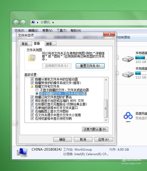Image resolution: width=147 pixels, height=171 pixels.
Task: Toggle 隐藏受保护的操作系统文件(推荐) checkbox
Action: [x=32, y=83]
